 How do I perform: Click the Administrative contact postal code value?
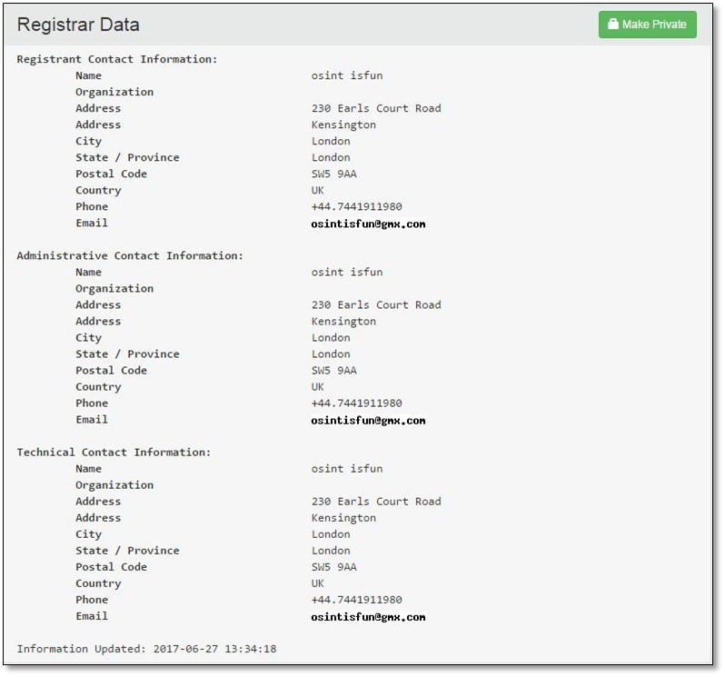pos(334,370)
